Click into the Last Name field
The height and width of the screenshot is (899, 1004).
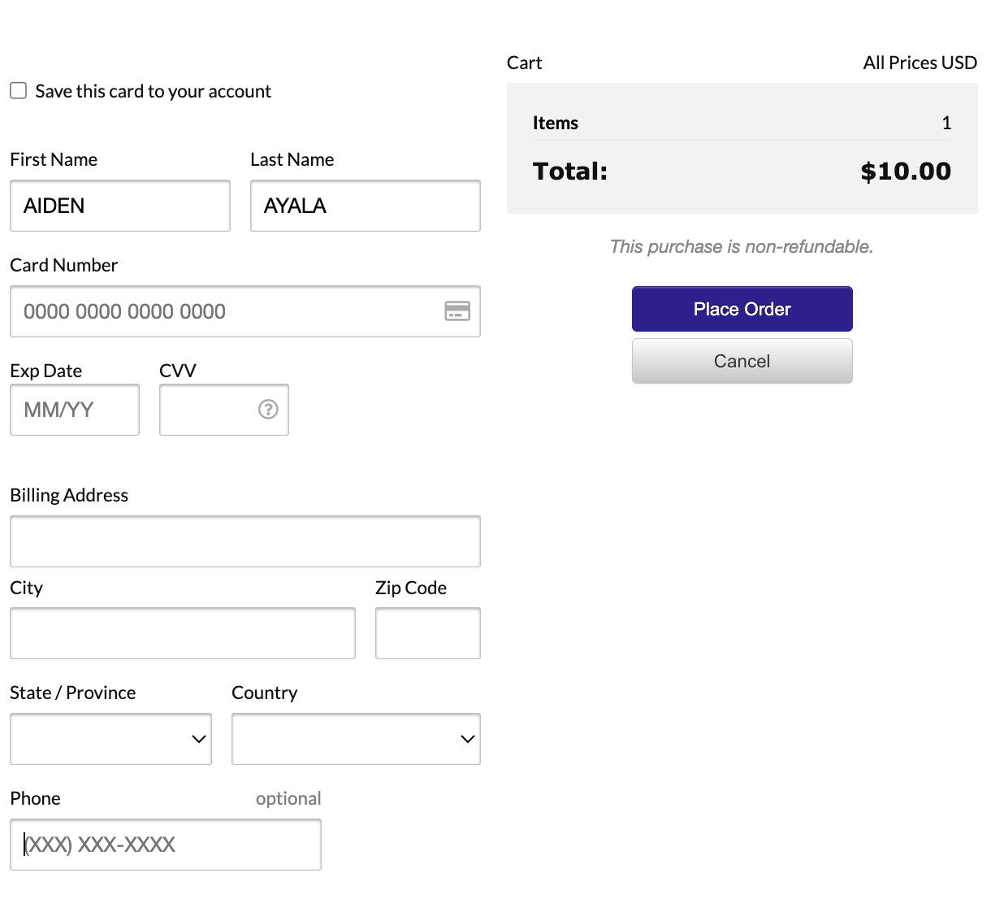365,206
